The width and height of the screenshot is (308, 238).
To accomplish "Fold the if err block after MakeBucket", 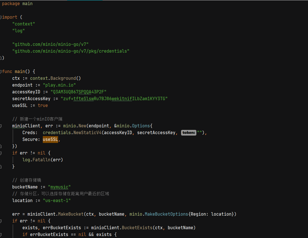I will [x=1, y=221].
